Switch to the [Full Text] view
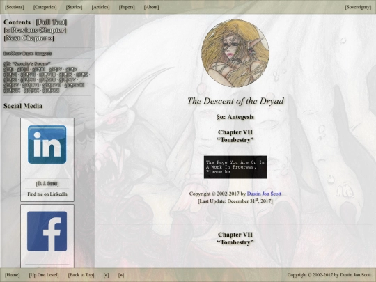376x282 pixels. tap(52, 22)
